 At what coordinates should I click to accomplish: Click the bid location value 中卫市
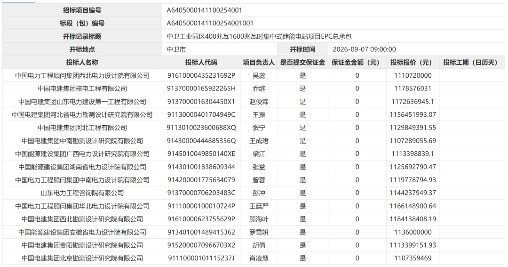(x=176, y=49)
